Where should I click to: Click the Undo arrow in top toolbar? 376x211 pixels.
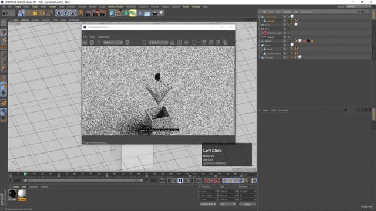(x=5, y=13)
